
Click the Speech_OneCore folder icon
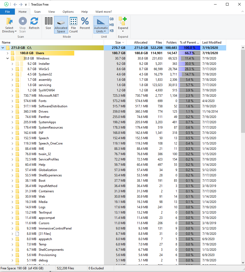click(x=17, y=143)
